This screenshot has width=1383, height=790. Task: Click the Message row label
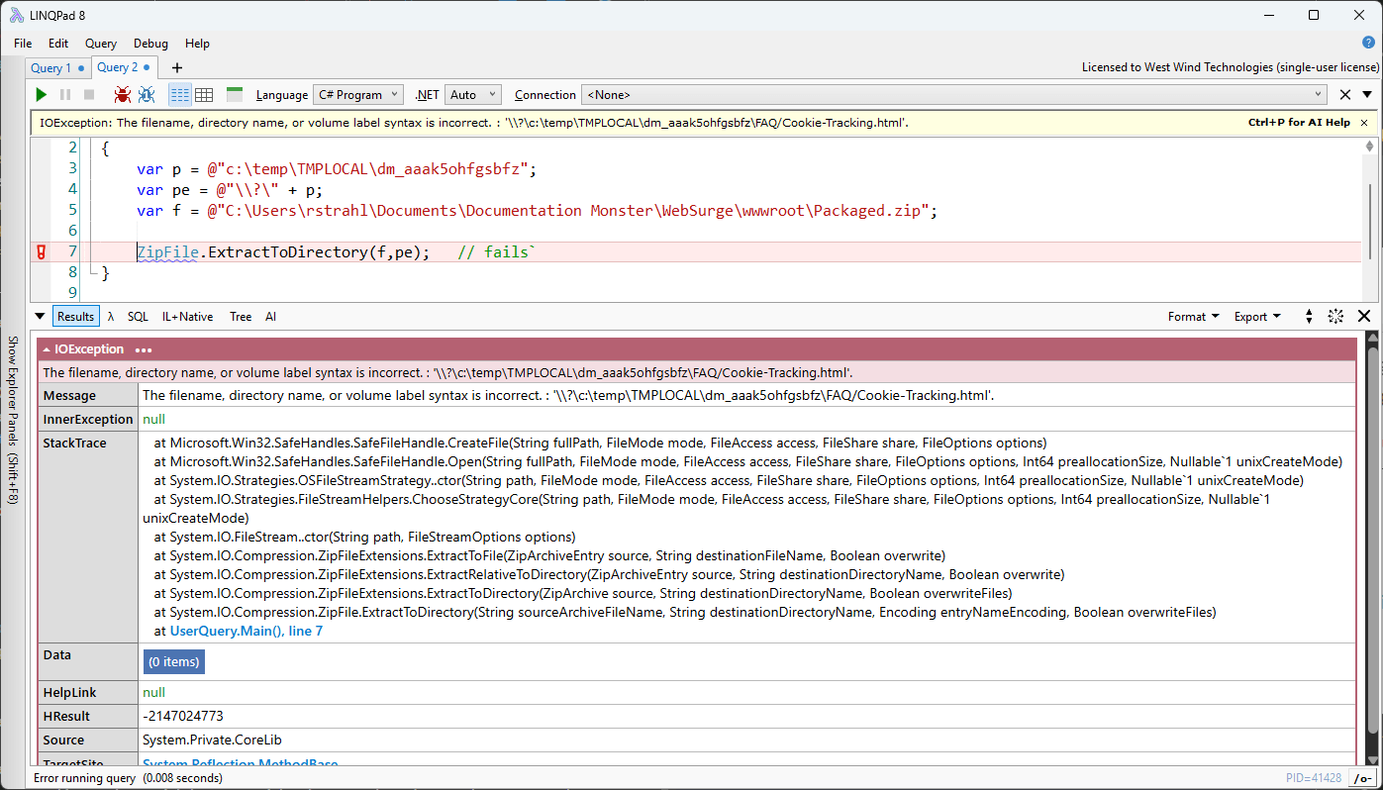click(69, 395)
